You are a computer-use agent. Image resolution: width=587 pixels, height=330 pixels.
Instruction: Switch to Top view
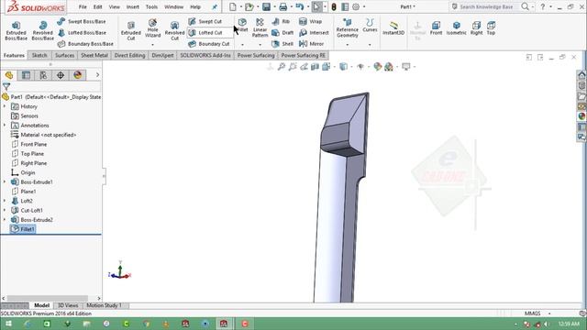491,28
